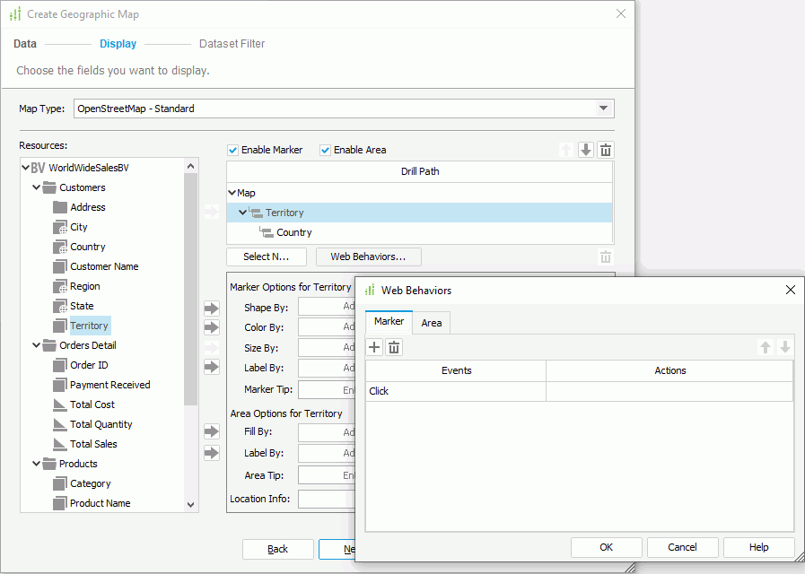
Task: Click the move-up arrow in Web Behaviors dialog
Action: (x=766, y=347)
